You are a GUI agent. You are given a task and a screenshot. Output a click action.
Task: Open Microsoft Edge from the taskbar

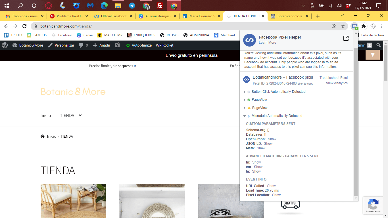(104, 5)
